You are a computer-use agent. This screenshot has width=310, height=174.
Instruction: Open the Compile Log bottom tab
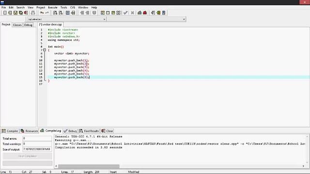[x=50, y=130]
